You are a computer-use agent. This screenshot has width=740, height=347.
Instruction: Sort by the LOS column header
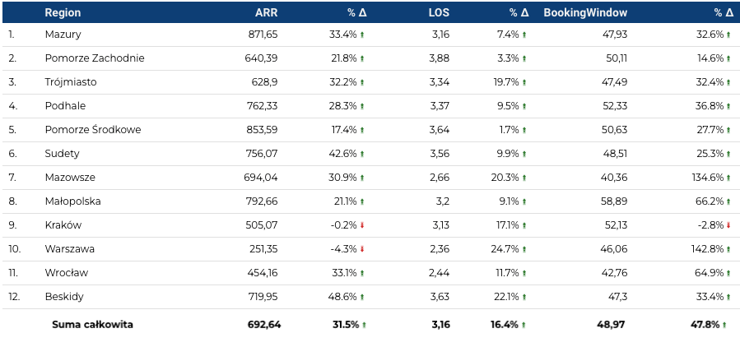(x=439, y=12)
